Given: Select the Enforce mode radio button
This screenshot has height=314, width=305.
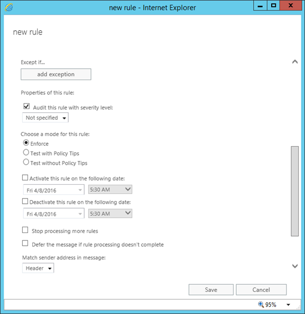Looking at the screenshot, I should pos(26,143).
